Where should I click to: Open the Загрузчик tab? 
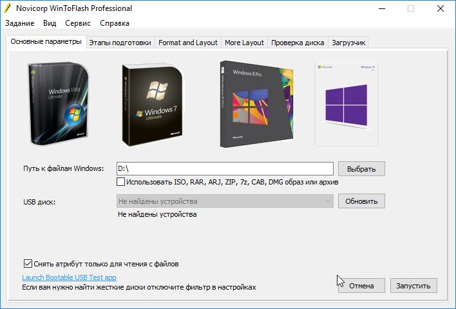348,43
